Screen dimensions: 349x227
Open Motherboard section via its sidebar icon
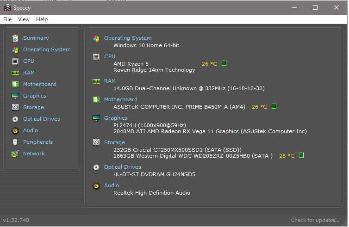click(x=15, y=84)
